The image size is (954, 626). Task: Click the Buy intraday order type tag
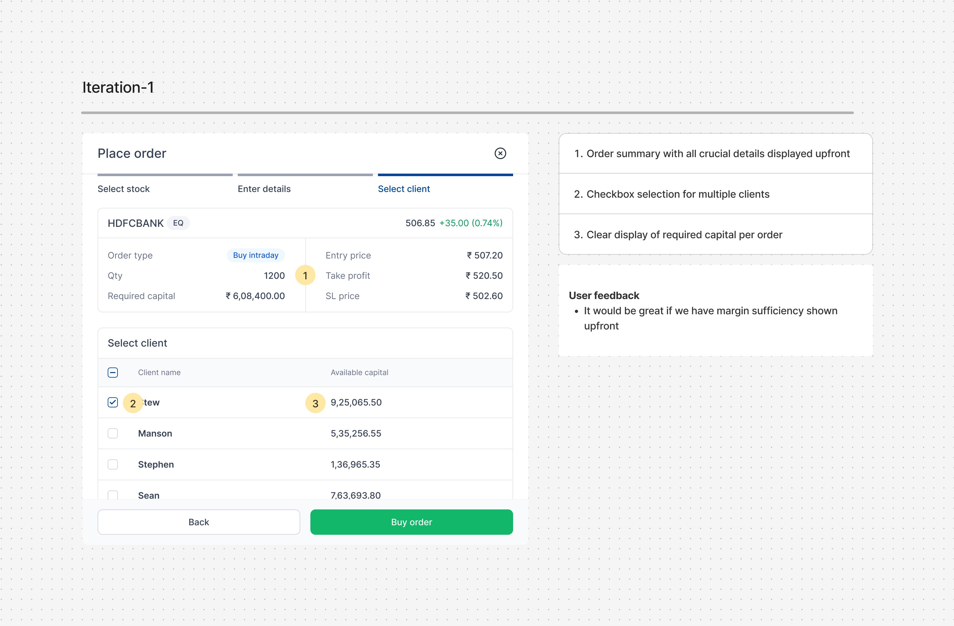click(255, 255)
